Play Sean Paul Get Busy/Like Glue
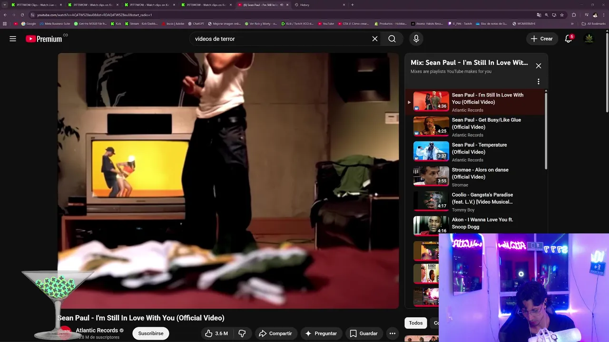This screenshot has width=609, height=342. tap(476, 127)
